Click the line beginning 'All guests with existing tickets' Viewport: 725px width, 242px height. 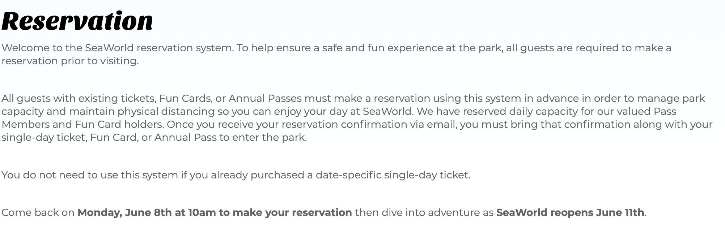(353, 99)
